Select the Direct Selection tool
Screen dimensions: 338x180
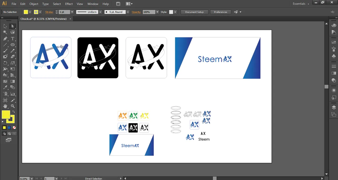[12, 26]
